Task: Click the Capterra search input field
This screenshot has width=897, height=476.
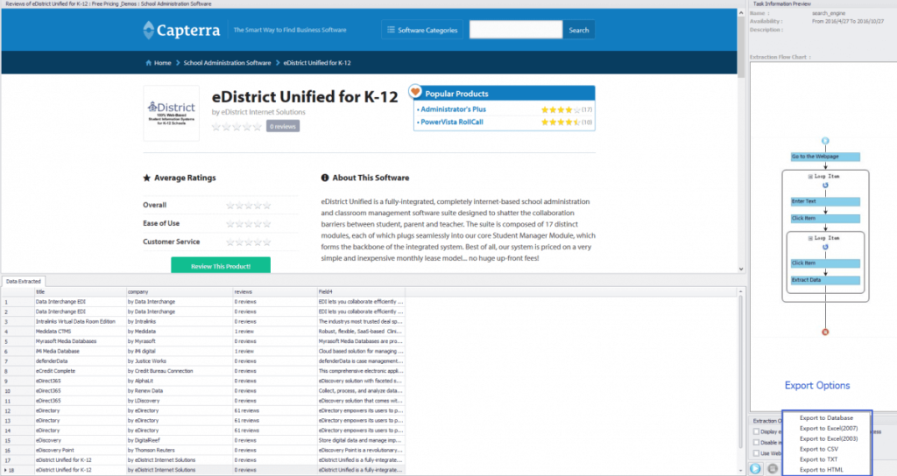Action: [x=516, y=30]
